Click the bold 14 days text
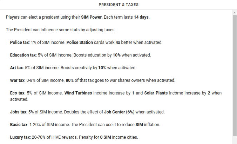This screenshot has width=237, height=144. pos(141,17)
